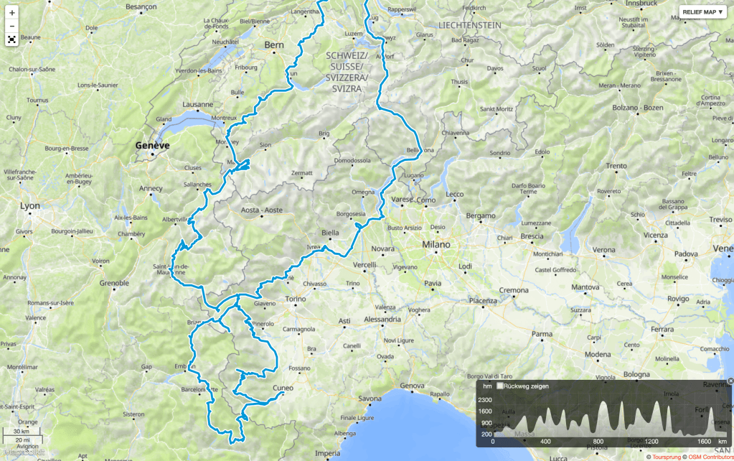Enable the Rückweg zeigen checkbox
This screenshot has width=734, height=461.
coord(499,386)
